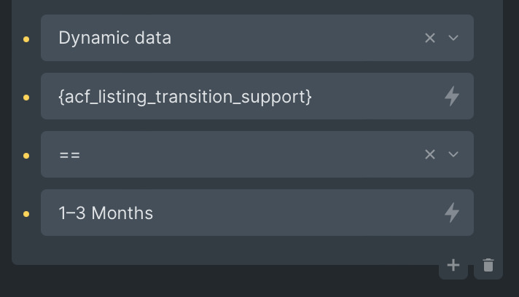The image size is (519, 297).
Task: Clear the Dynamic data selection
Action: 430,38
